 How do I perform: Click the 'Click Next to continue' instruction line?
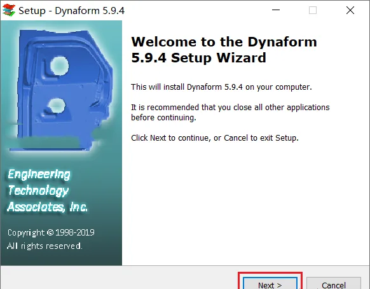(215, 137)
